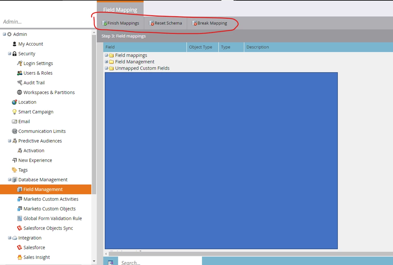
Task: Click the Global Form Validation Rule icon
Action: coord(20,219)
